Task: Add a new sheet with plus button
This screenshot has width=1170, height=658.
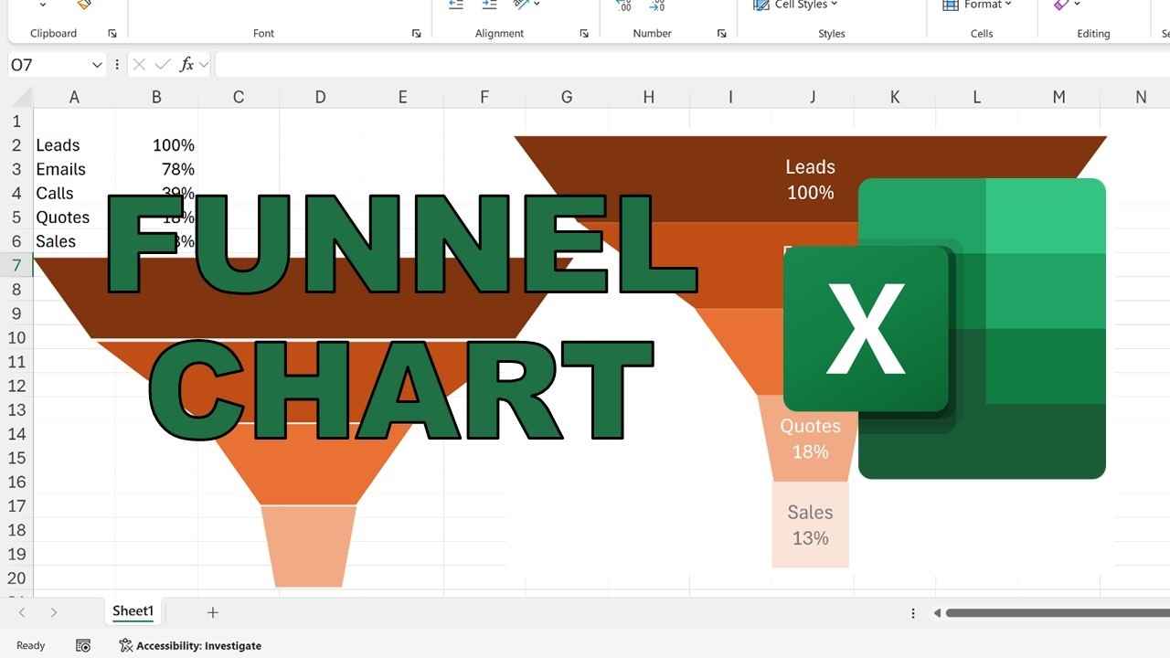Action: click(213, 612)
